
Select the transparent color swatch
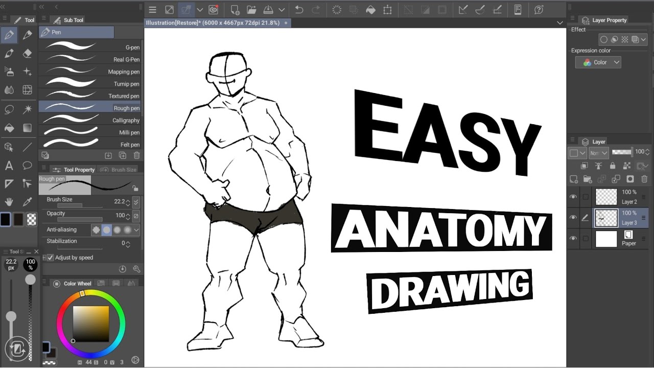pyautogui.click(x=32, y=220)
